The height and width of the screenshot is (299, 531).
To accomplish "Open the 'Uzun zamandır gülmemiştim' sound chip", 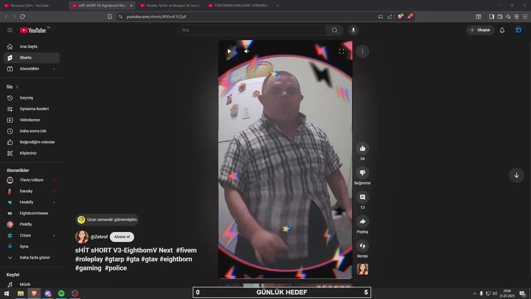I will tap(107, 220).
